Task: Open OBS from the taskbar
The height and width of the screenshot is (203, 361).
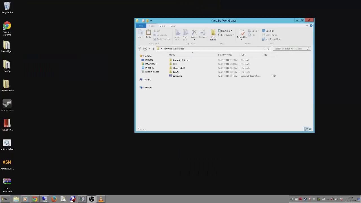Action: point(91,199)
